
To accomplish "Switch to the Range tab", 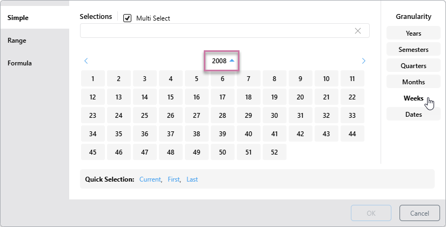I will 17,41.
